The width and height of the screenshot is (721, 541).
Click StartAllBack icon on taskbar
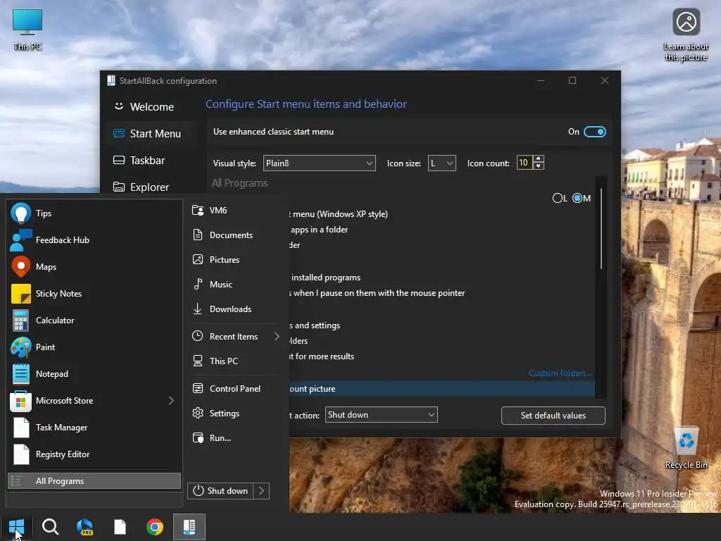189,527
